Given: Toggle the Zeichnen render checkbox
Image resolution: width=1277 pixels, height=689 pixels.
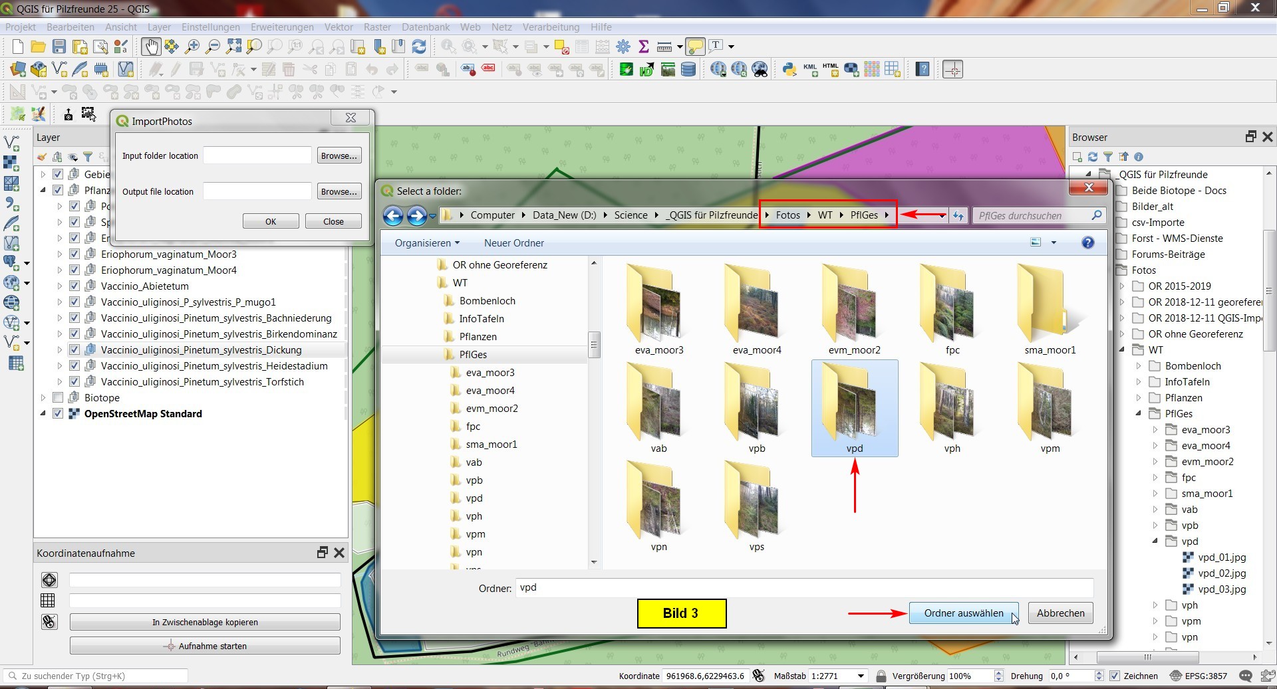Looking at the screenshot, I should click(x=1115, y=676).
